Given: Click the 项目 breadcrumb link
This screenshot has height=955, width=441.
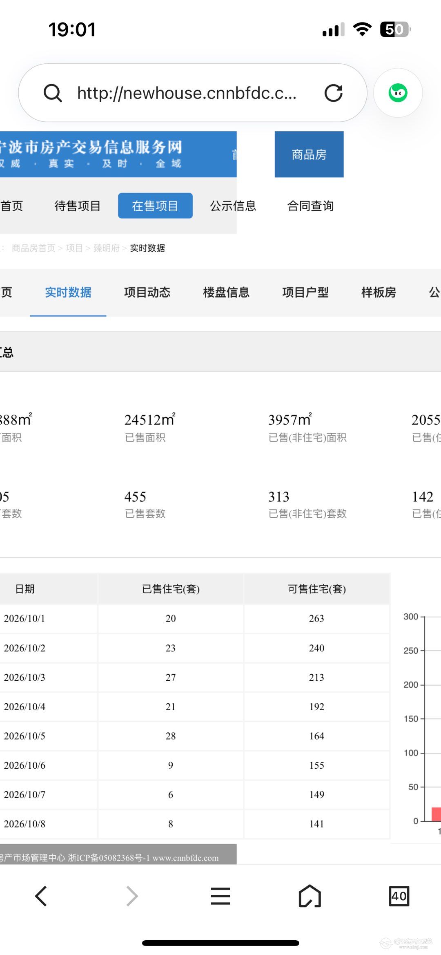Looking at the screenshot, I should pos(74,248).
